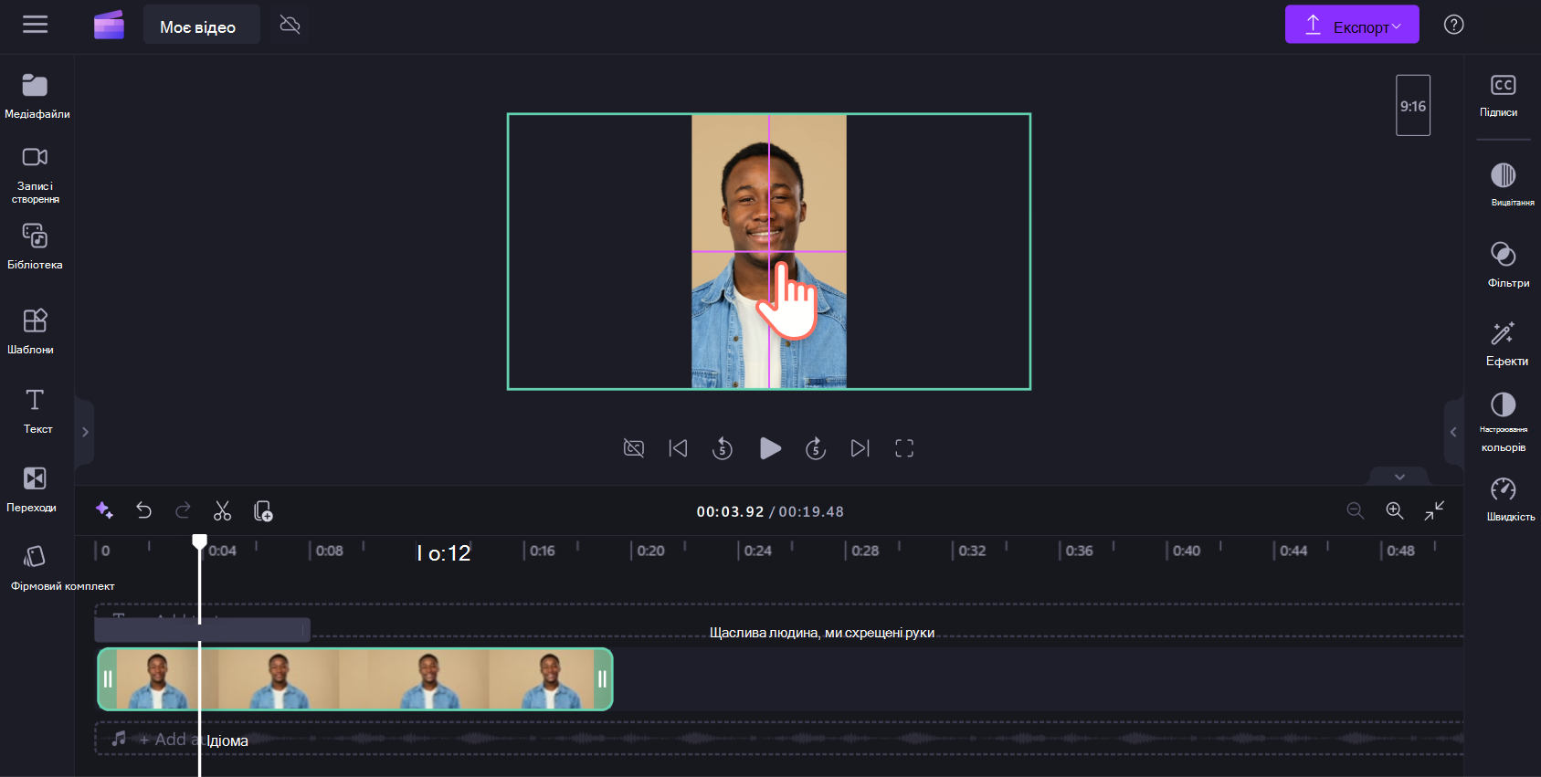Select the video clip on timeline
This screenshot has width=1541, height=777.
(355, 679)
